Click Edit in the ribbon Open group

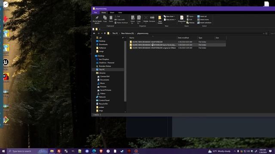[189, 20]
